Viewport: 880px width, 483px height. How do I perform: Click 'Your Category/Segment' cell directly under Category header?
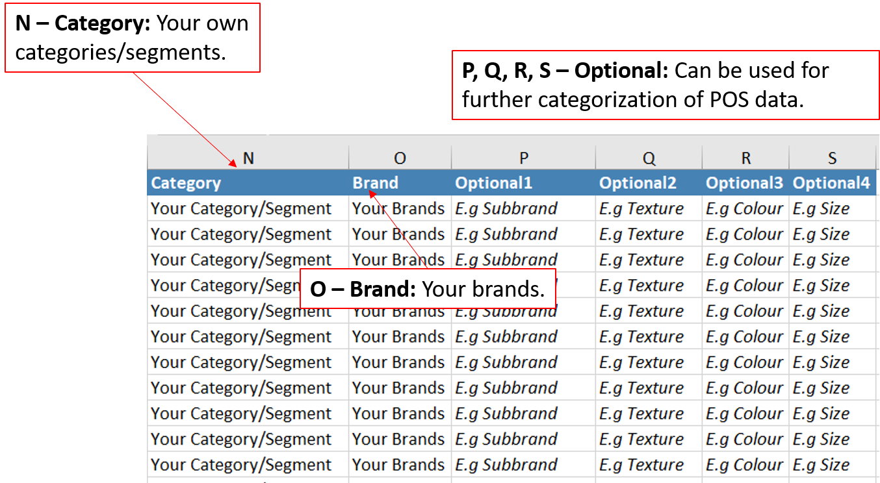coord(248,208)
